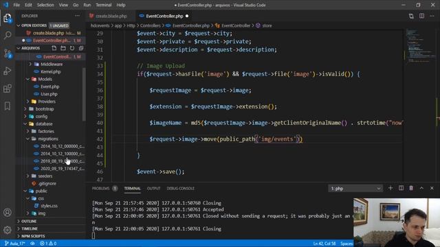Open the Search view in activity bar
Image resolution: width=440 pixels, height=247 pixels.
click(8, 35)
